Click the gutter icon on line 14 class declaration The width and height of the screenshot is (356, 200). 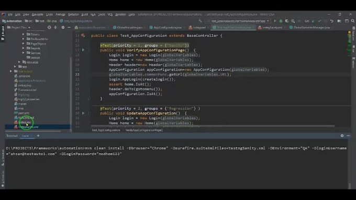coord(83,36)
